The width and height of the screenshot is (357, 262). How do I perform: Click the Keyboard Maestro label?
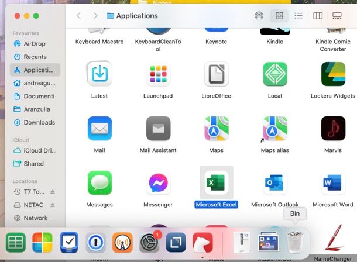99,42
